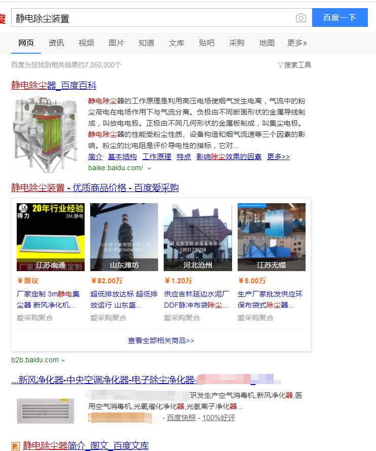Open the 百度快照 cached link
The height and width of the screenshot is (451, 376).
pyautogui.click(x=181, y=418)
